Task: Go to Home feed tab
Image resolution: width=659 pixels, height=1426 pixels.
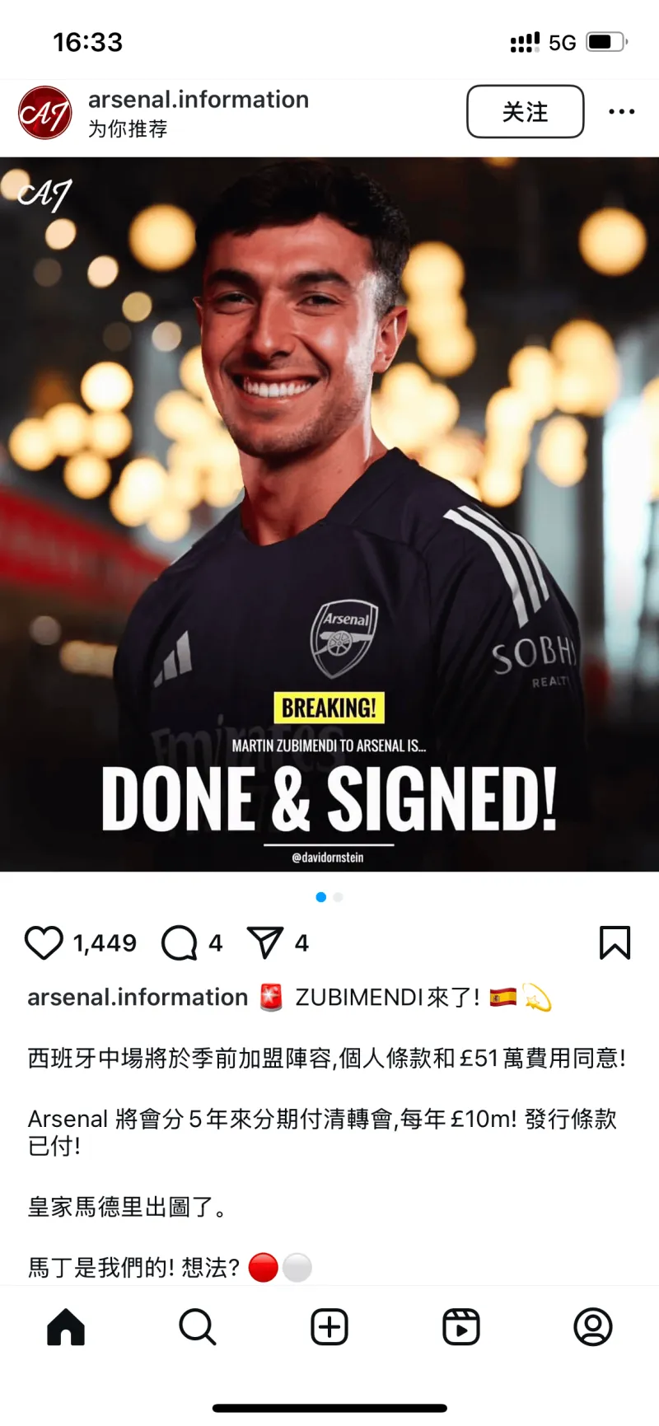Action: click(x=66, y=1326)
